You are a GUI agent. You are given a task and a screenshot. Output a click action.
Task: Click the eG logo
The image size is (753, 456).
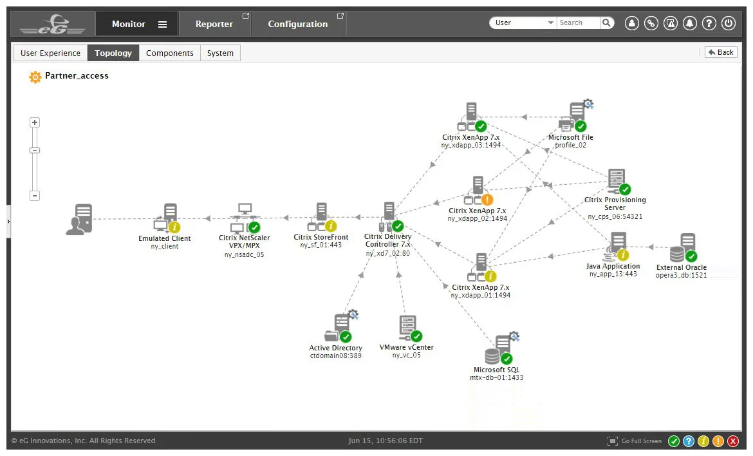pos(52,24)
